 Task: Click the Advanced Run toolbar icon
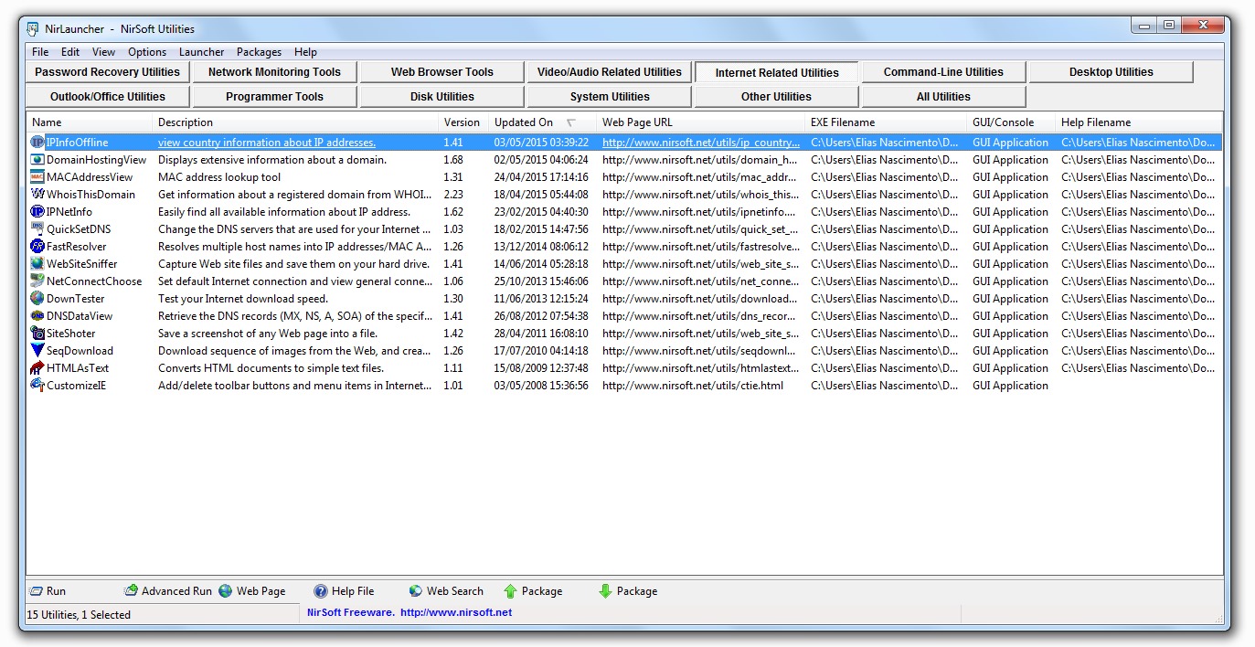tap(131, 591)
